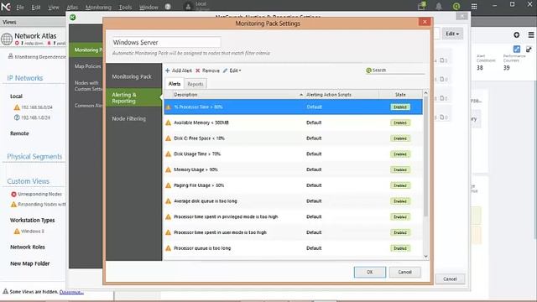Select the Available Memory < 300MB alert row
The width and height of the screenshot is (537, 302).
293,122
